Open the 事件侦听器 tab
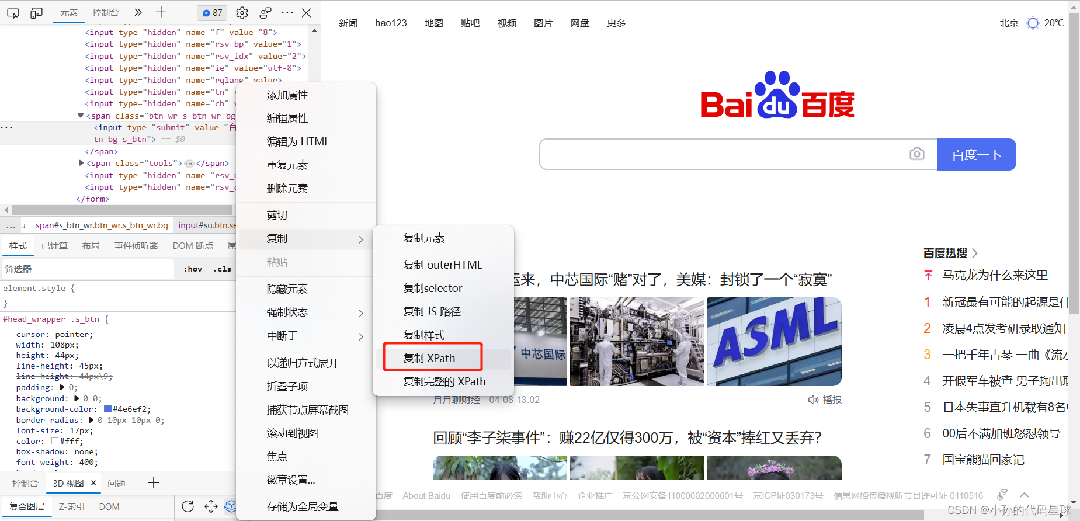 (x=136, y=246)
